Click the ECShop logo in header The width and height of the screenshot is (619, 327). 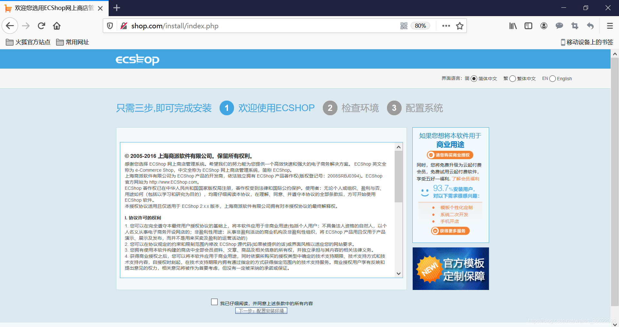(x=137, y=59)
